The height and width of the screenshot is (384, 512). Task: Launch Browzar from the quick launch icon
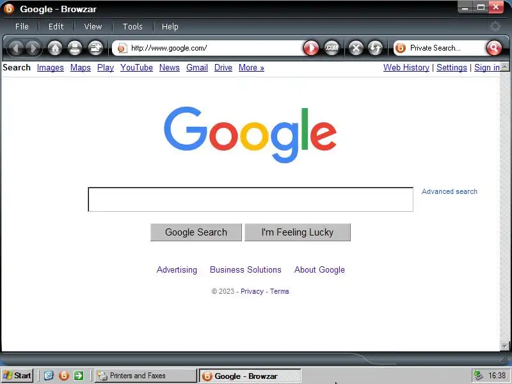coord(64,376)
